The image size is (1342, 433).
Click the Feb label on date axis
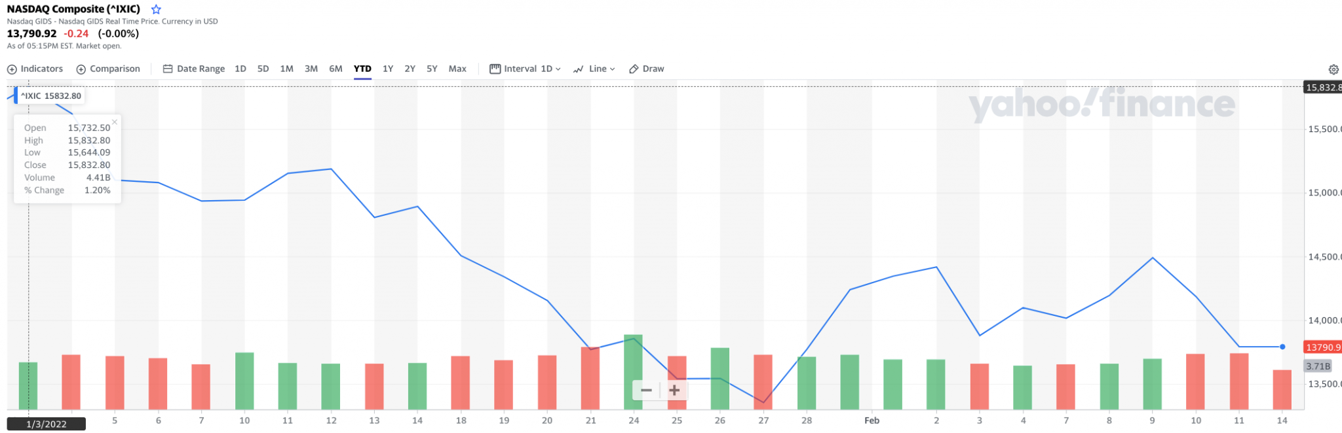pos(872,421)
